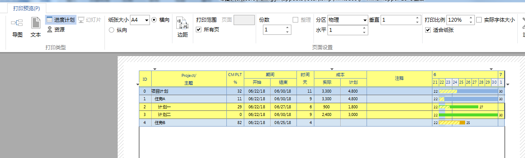Decrease the 打印比例 print scale
The height and width of the screenshot is (158, 525).
[x=471, y=22]
